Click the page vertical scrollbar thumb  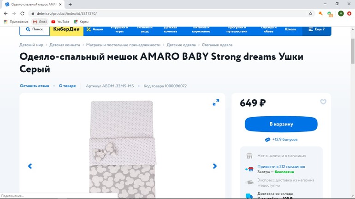click(x=353, y=51)
